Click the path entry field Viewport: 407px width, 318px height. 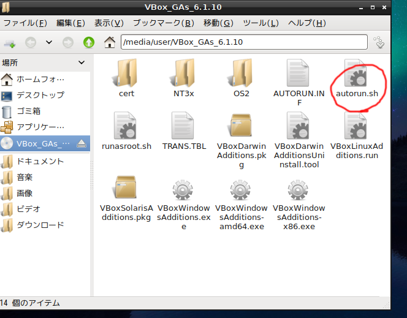point(244,42)
